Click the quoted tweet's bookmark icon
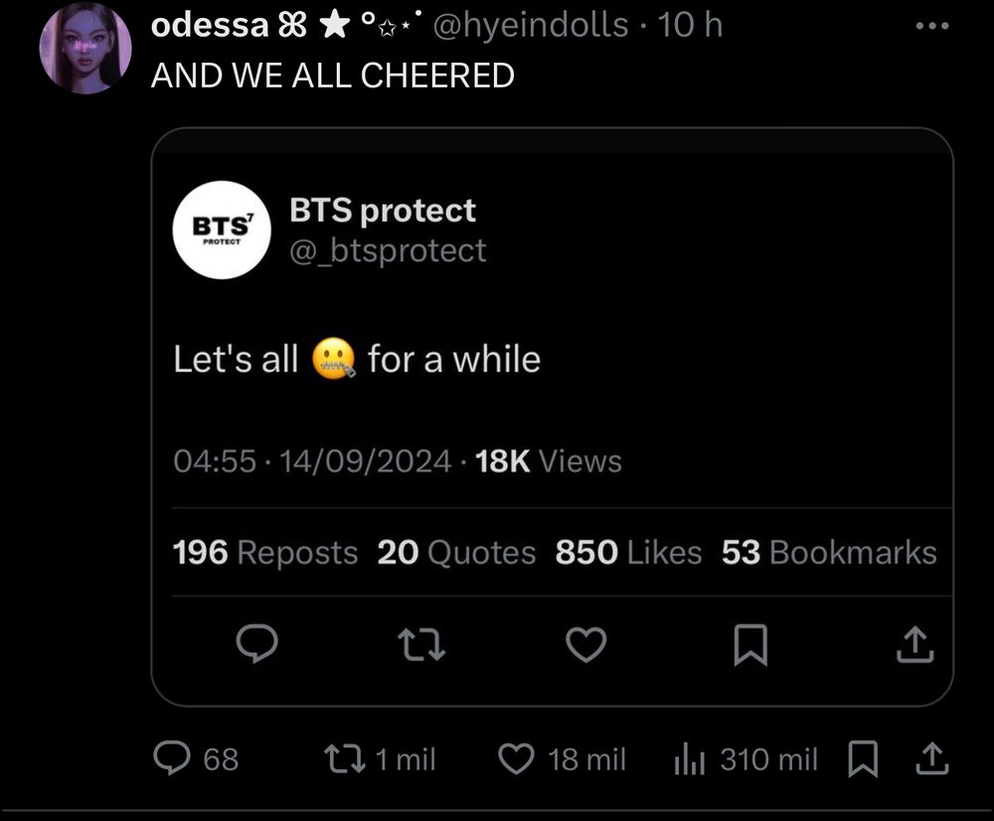The width and height of the screenshot is (994, 821). 750,646
